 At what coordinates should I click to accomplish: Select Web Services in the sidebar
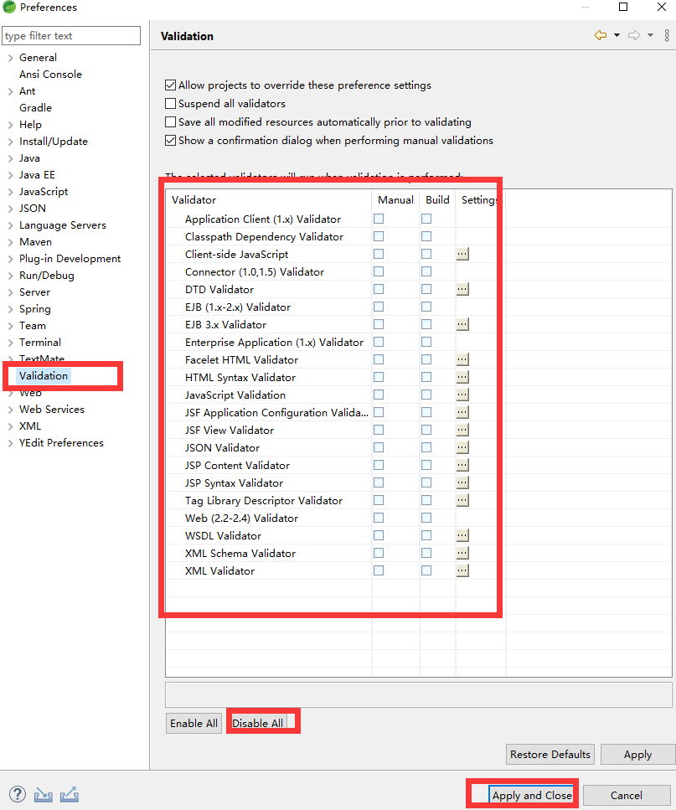(51, 409)
